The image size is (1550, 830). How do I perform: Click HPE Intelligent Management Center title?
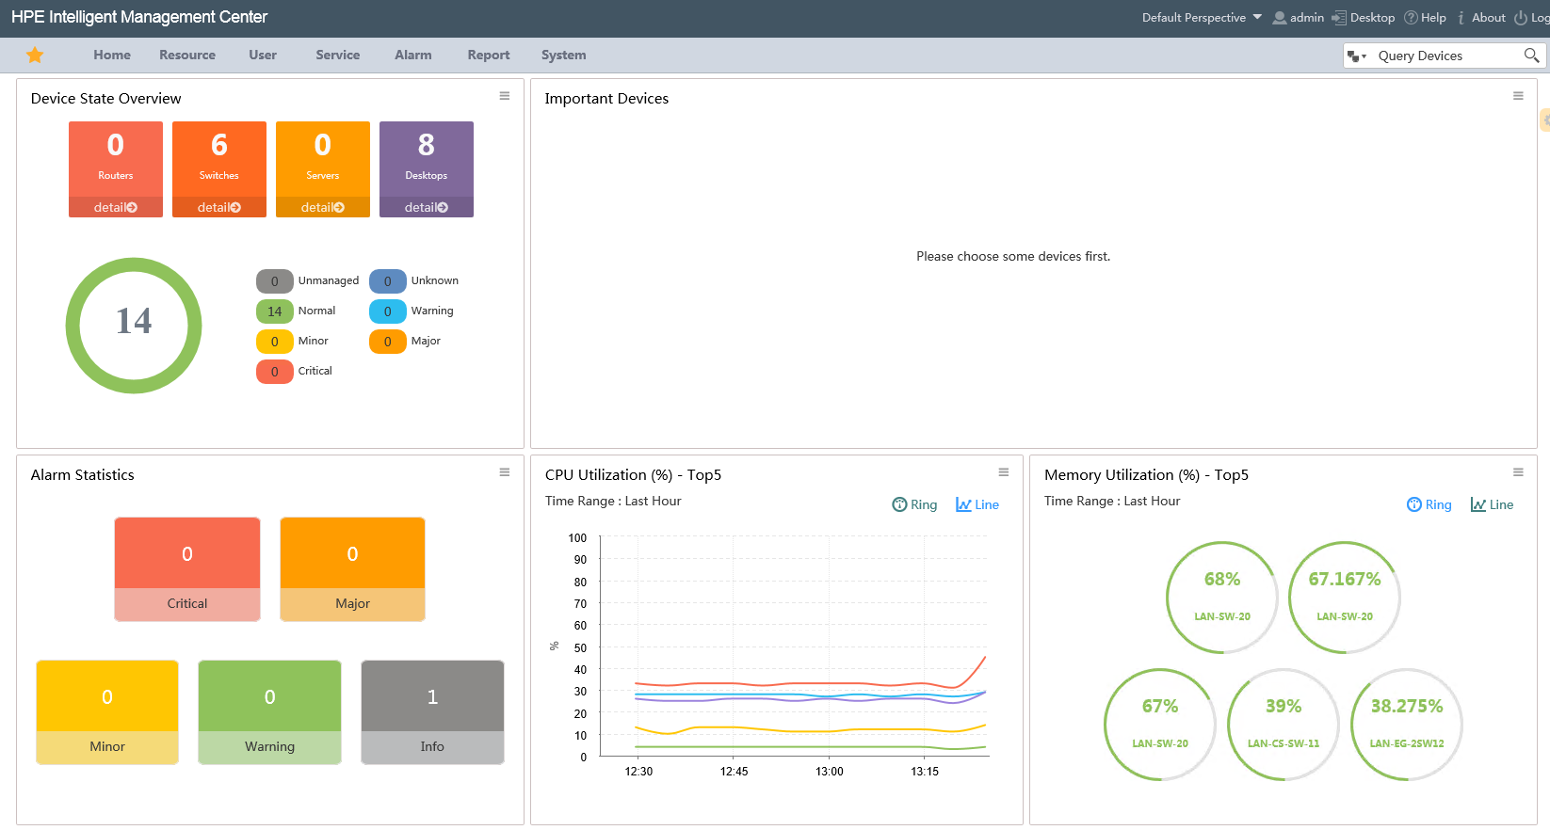[x=139, y=17]
